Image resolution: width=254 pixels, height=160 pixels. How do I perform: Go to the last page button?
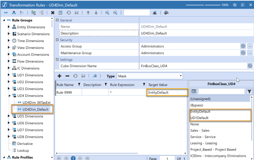(x=87, y=158)
